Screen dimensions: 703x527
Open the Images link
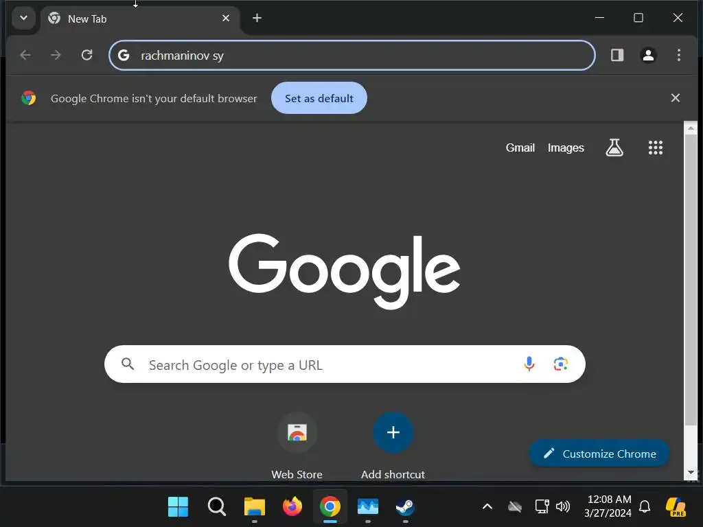tap(566, 148)
